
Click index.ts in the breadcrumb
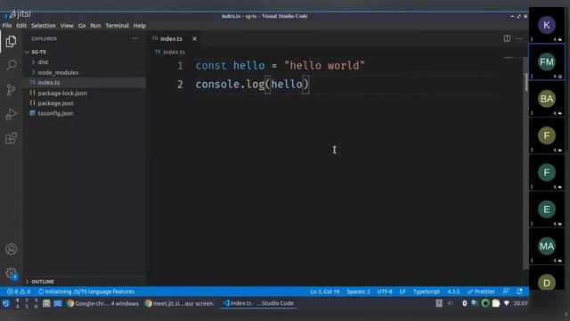click(174, 52)
